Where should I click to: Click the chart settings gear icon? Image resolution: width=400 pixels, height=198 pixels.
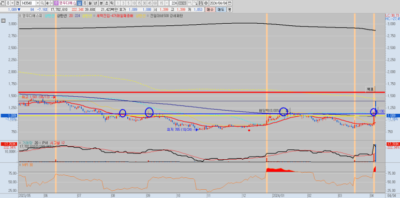pyautogui.click(x=206, y=3)
